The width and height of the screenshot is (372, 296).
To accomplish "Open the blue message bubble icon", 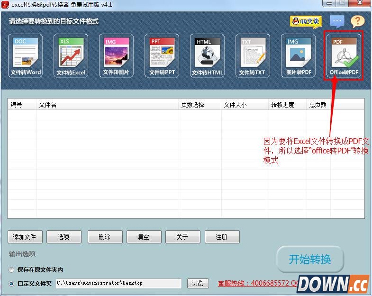I will coord(337,21).
